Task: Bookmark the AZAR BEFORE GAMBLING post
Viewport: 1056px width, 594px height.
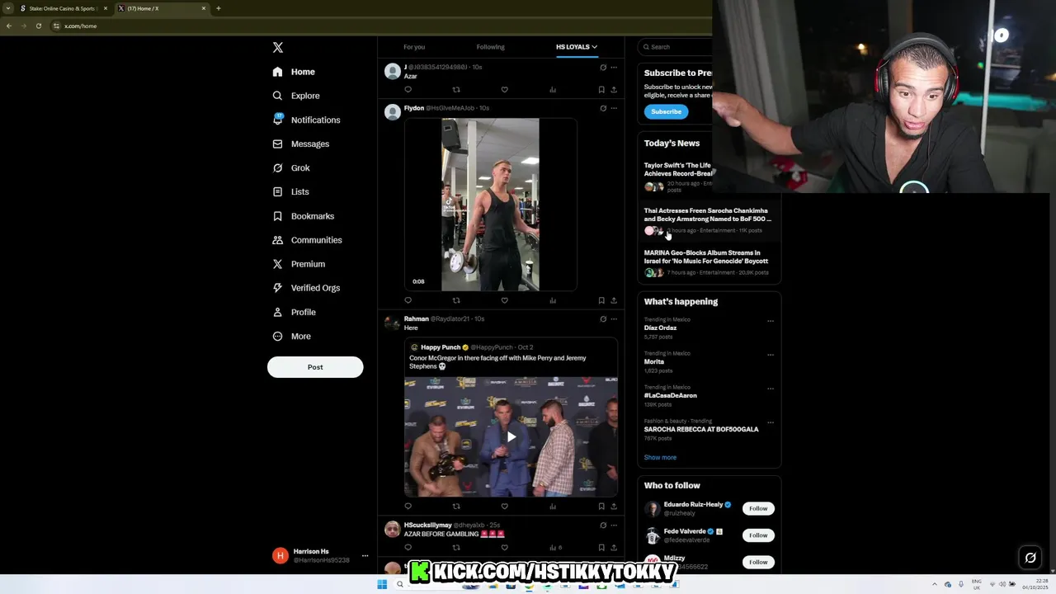Action: tap(601, 547)
